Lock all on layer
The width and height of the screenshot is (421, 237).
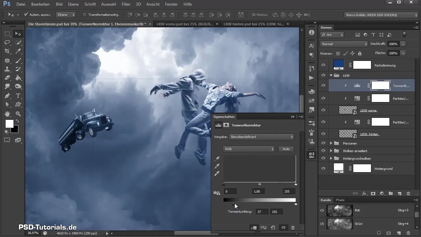pos(359,53)
